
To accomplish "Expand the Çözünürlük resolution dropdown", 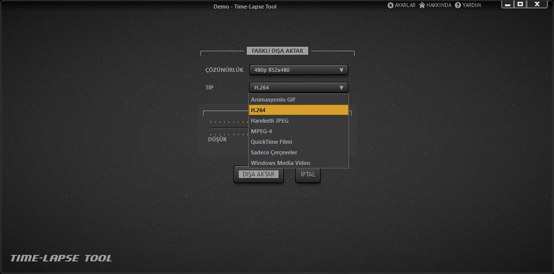I will (298, 70).
